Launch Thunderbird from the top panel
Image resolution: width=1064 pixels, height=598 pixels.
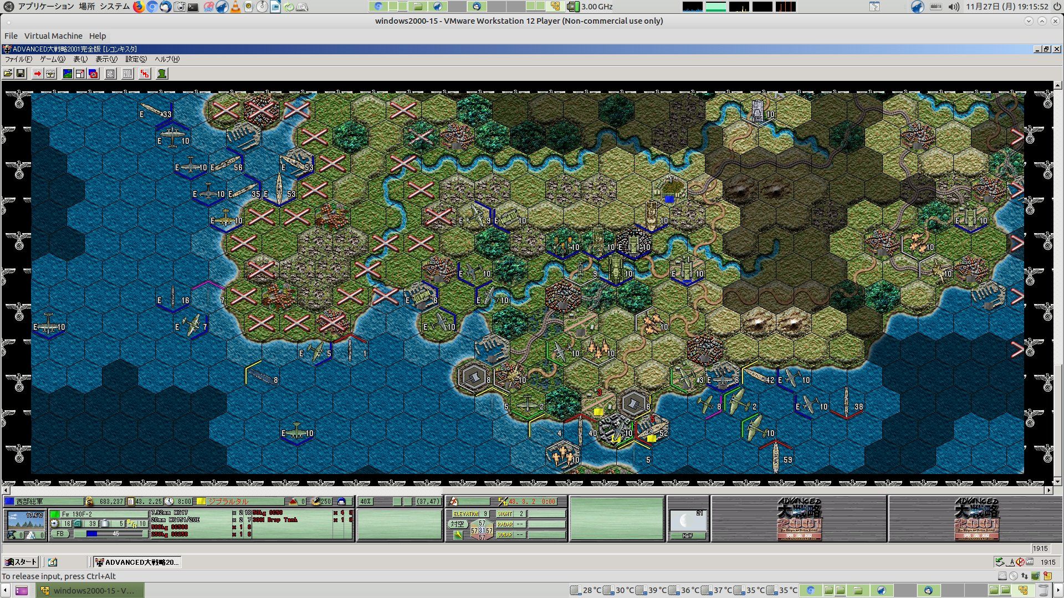tap(165, 7)
